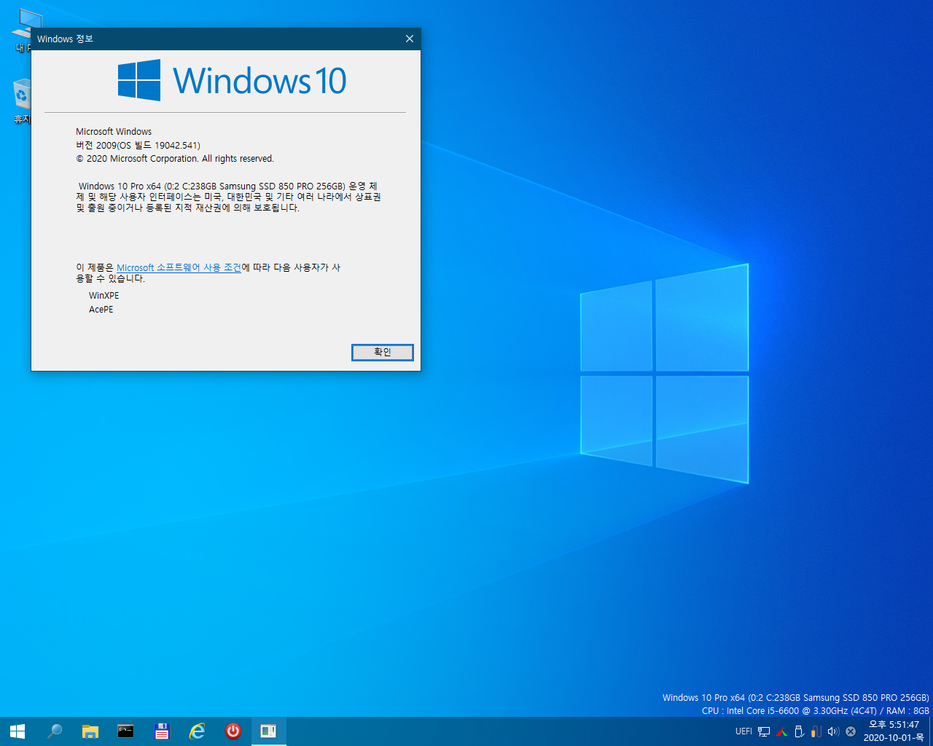Screen dimensions: 933x746
Task: Click the red power button taskbar icon
Action: (233, 731)
